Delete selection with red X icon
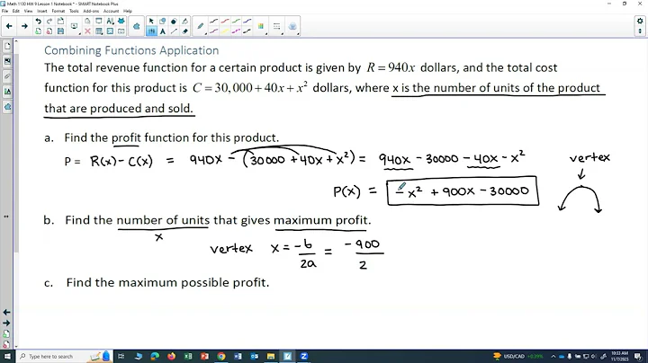This screenshot has height=363, width=648. tap(87, 31)
